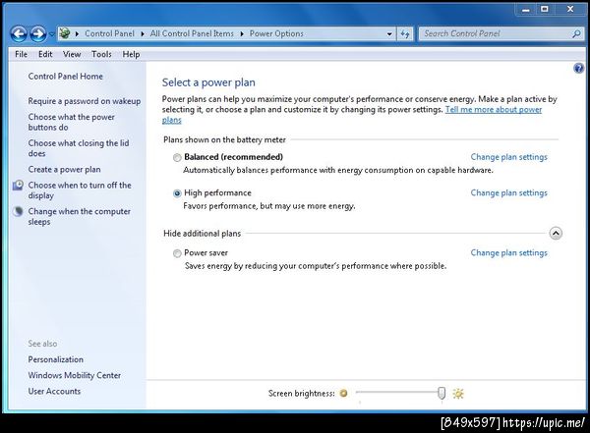The image size is (590, 433).
Task: Expand arrow after Control Panel breadcrumb
Action: [x=143, y=33]
